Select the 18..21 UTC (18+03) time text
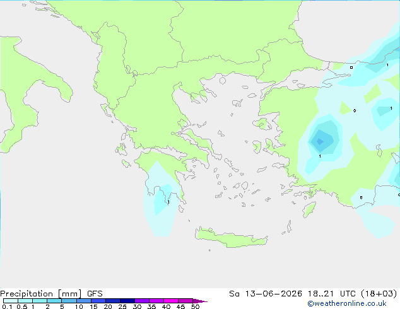The width and height of the screenshot is (400, 309). 352,294
